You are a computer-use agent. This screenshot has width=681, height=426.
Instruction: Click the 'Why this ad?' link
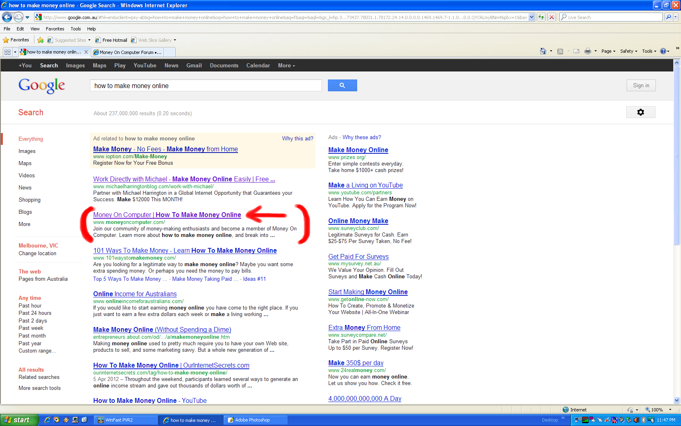tap(298, 138)
